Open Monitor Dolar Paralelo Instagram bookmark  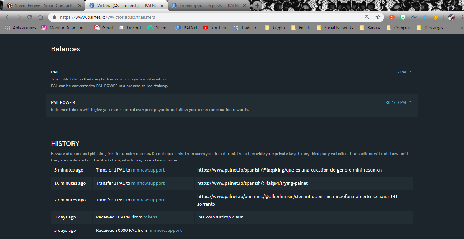click(65, 27)
